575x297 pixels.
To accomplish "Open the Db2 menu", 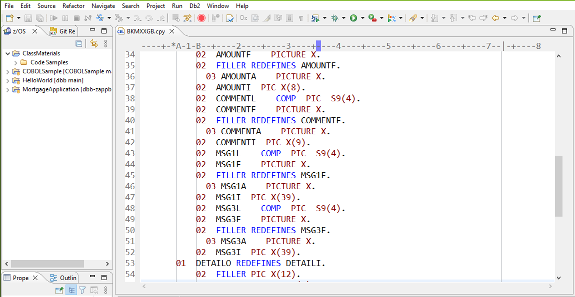I will point(194,6).
